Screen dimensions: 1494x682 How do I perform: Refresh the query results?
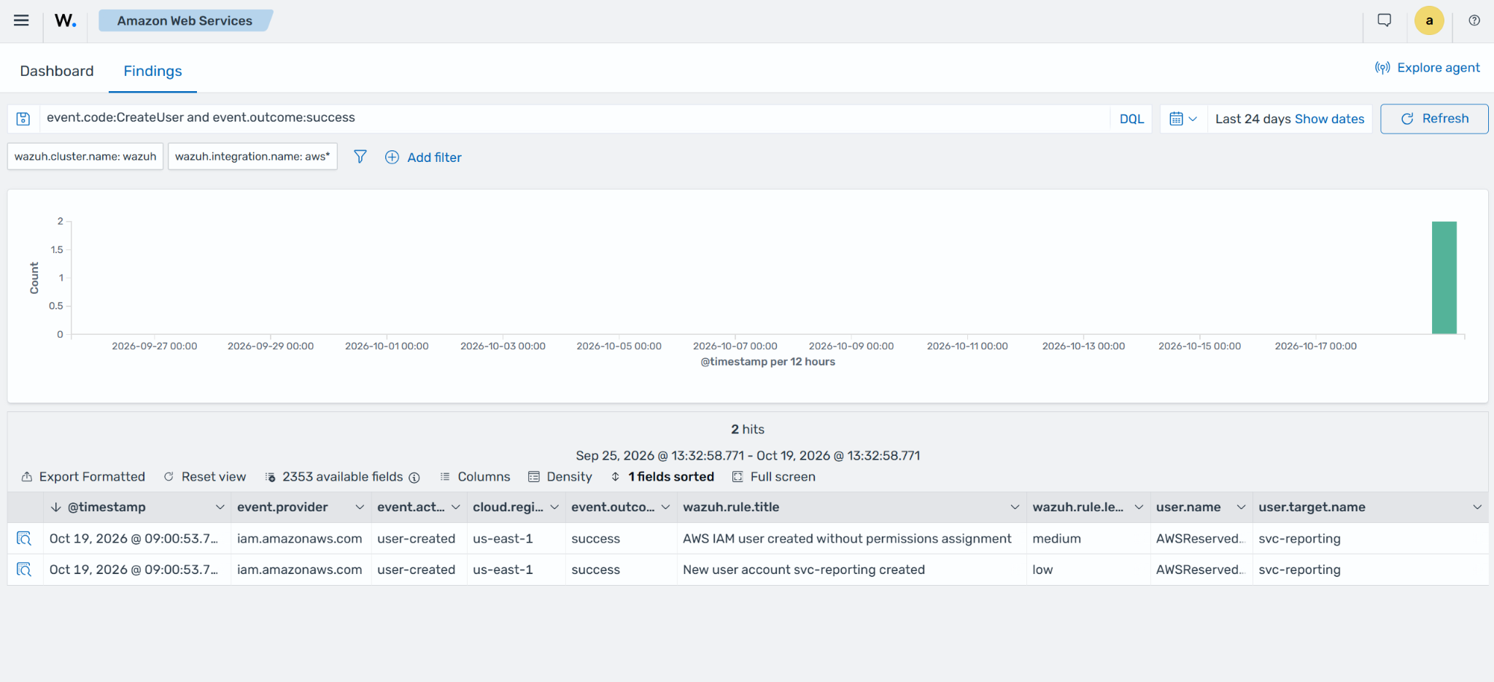[x=1434, y=119]
